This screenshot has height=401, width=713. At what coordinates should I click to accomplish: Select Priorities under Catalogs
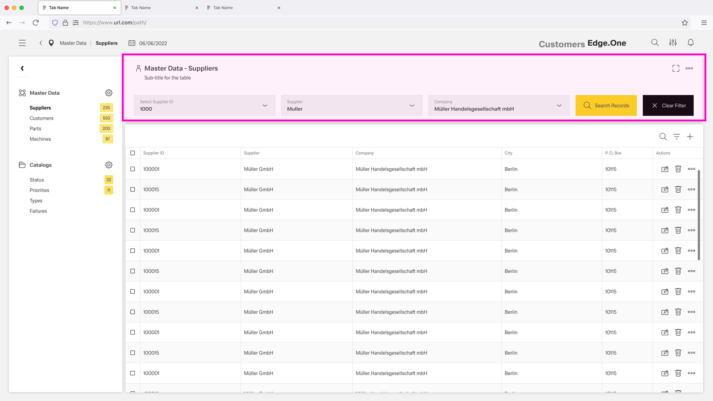[39, 190]
